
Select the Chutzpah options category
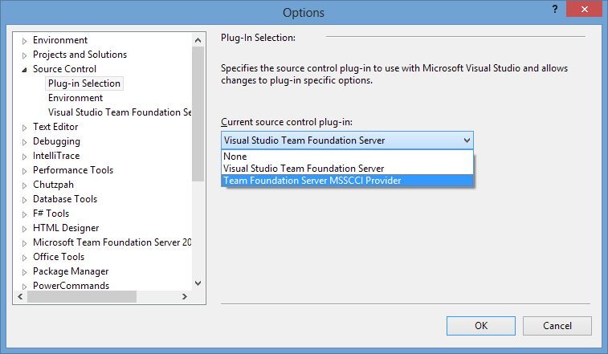pyautogui.click(x=53, y=185)
